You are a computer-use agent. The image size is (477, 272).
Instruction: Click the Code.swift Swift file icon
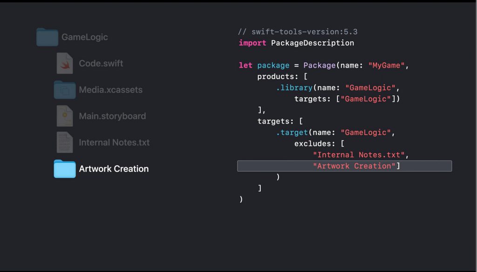(x=65, y=63)
